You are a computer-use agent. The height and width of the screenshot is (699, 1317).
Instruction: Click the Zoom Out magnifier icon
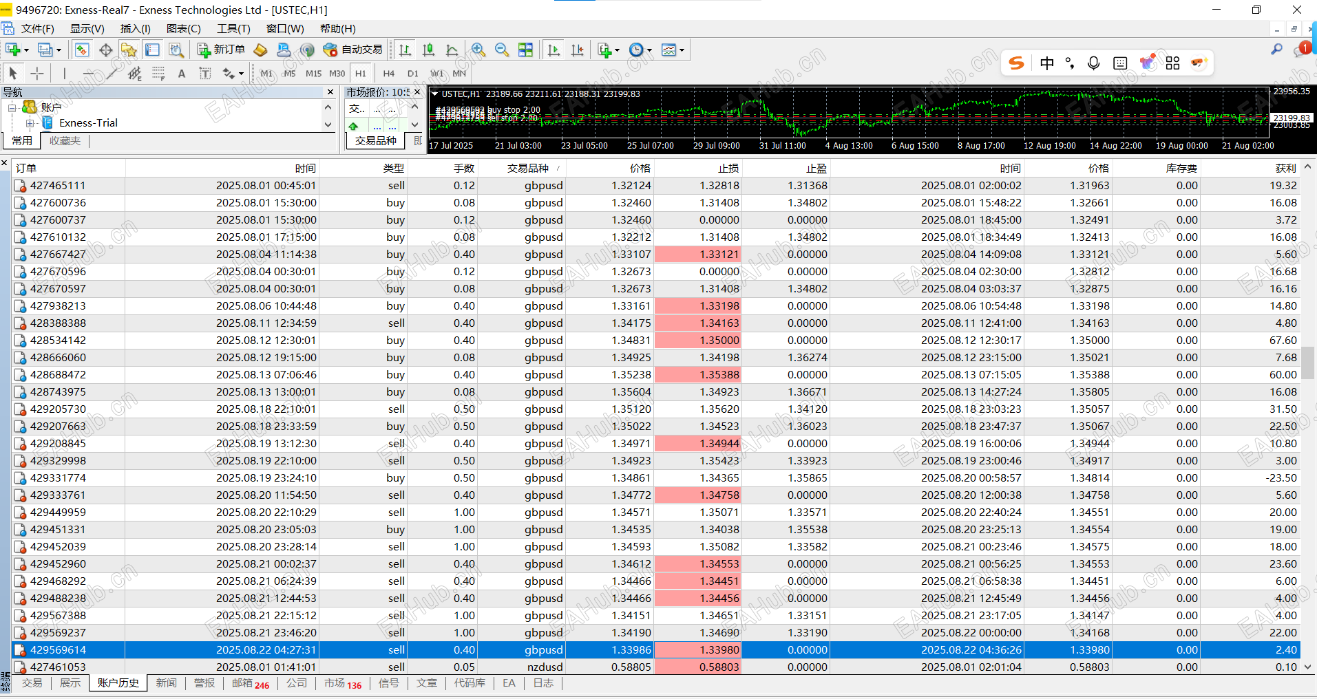click(x=502, y=50)
